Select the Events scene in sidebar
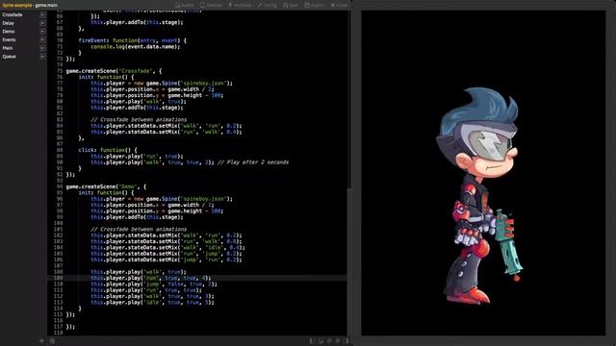 coord(9,39)
